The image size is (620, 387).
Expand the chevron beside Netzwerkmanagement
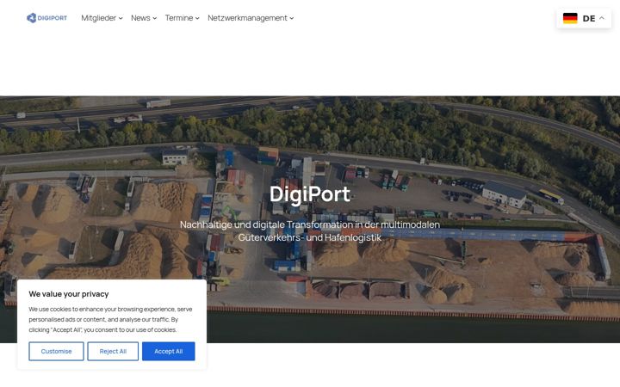pyautogui.click(x=292, y=18)
